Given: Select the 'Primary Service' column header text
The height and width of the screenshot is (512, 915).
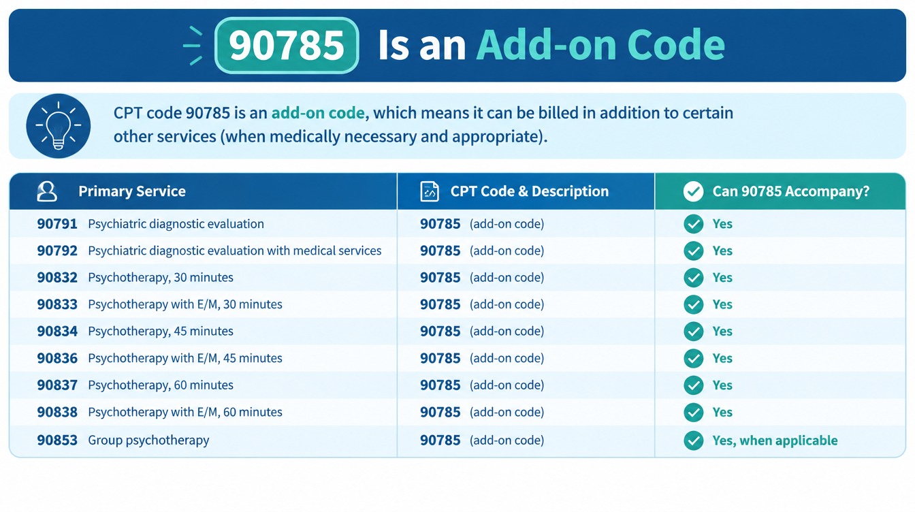Looking at the screenshot, I should (x=132, y=191).
